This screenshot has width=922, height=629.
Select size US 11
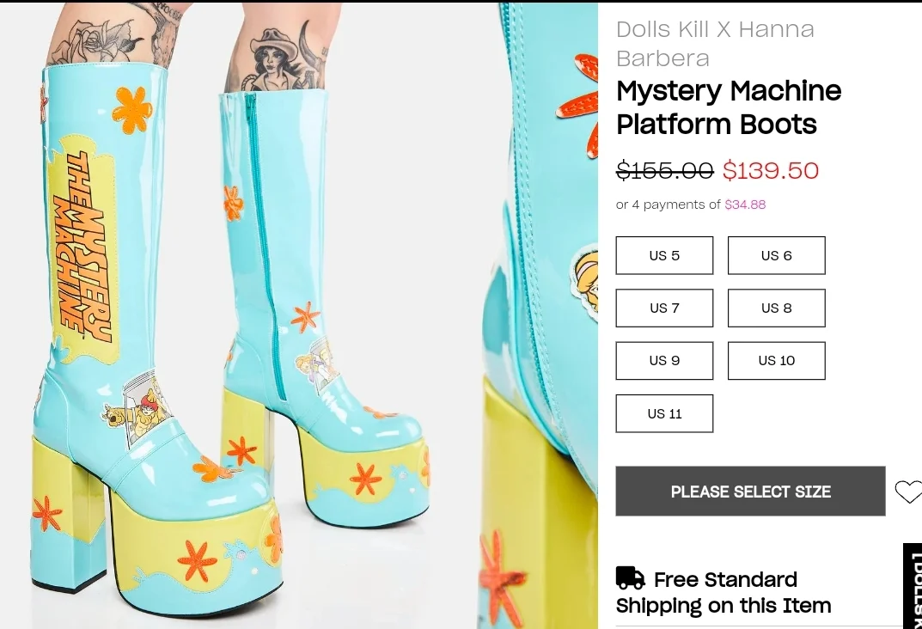664,413
